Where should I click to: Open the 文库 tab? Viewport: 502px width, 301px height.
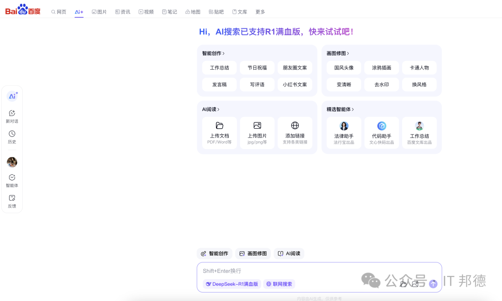click(x=239, y=12)
